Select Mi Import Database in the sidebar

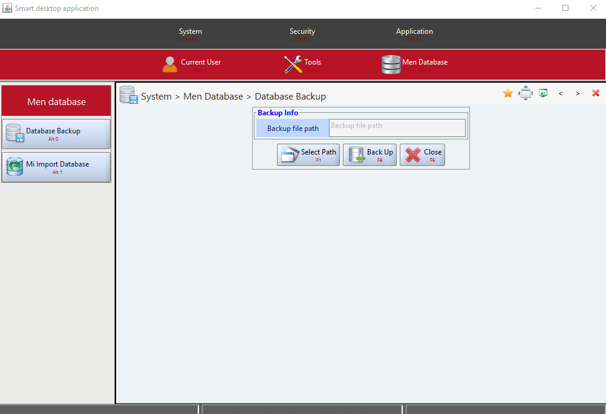56,167
